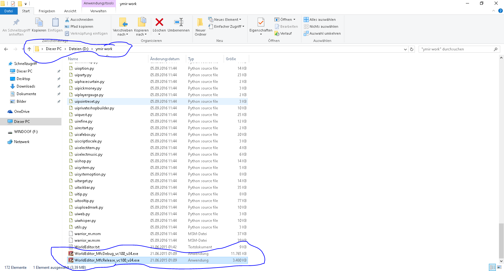The image size is (504, 271).
Task: Expand the Neues Element dropdown
Action: point(240,20)
